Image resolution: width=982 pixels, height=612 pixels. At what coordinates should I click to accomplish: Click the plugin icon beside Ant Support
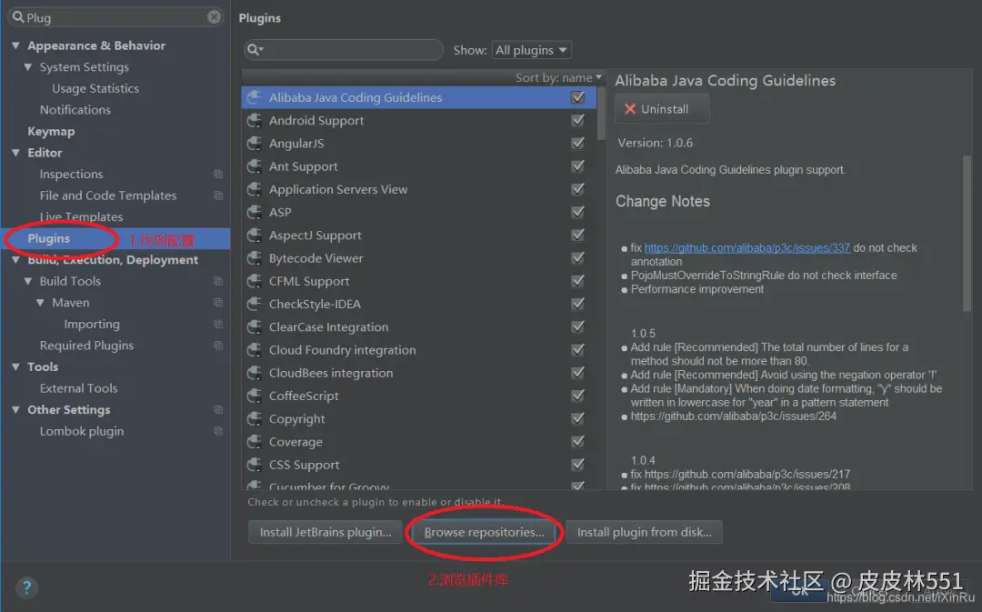tap(255, 166)
